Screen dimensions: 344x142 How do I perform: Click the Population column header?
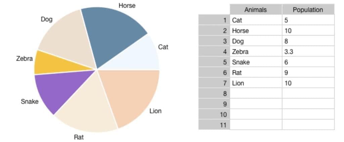308,9
